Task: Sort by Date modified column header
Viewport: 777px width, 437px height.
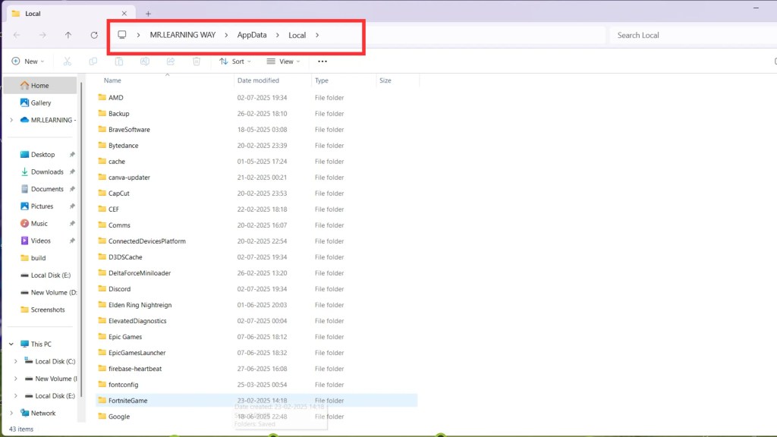Action: (258, 80)
